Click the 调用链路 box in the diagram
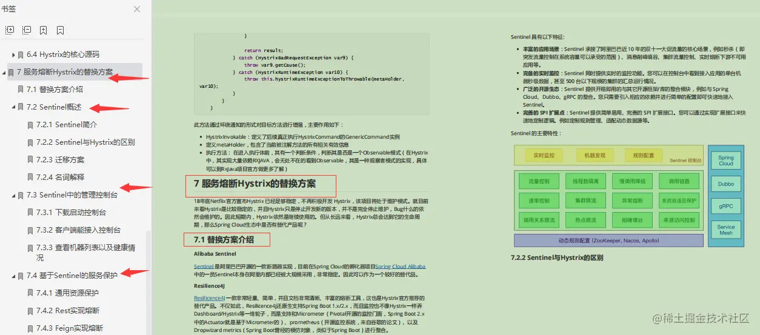 (678, 181)
